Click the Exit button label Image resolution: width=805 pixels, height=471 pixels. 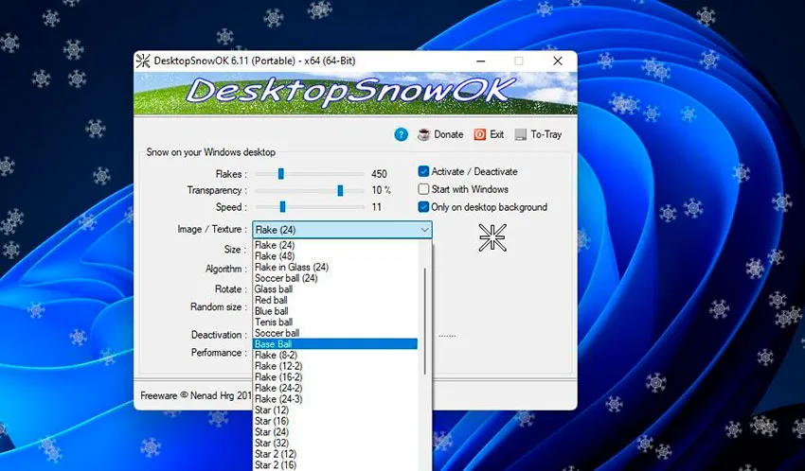pyautogui.click(x=497, y=134)
